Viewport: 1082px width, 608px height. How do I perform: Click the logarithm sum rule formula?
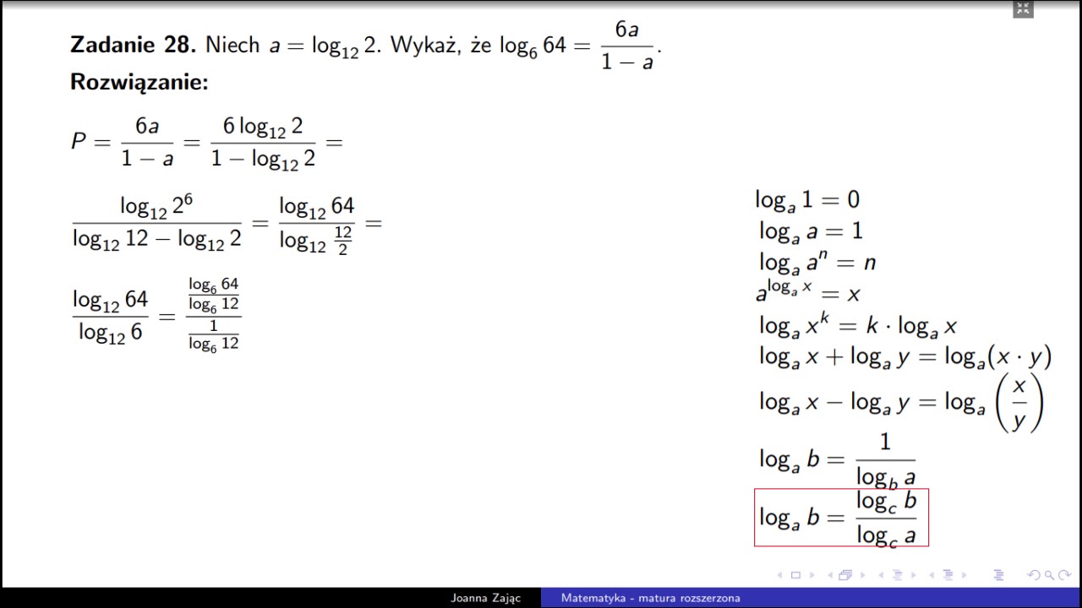904,357
